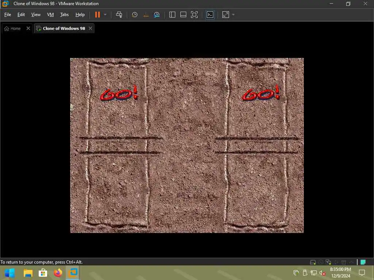The width and height of the screenshot is (374, 280).
Task: Click the right GO! sign in game
Action: [x=261, y=93]
